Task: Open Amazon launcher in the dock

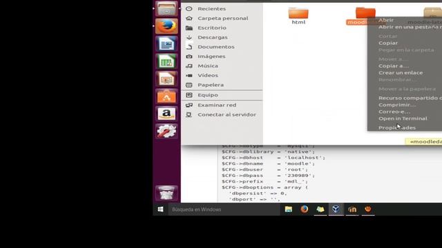Action: click(166, 114)
